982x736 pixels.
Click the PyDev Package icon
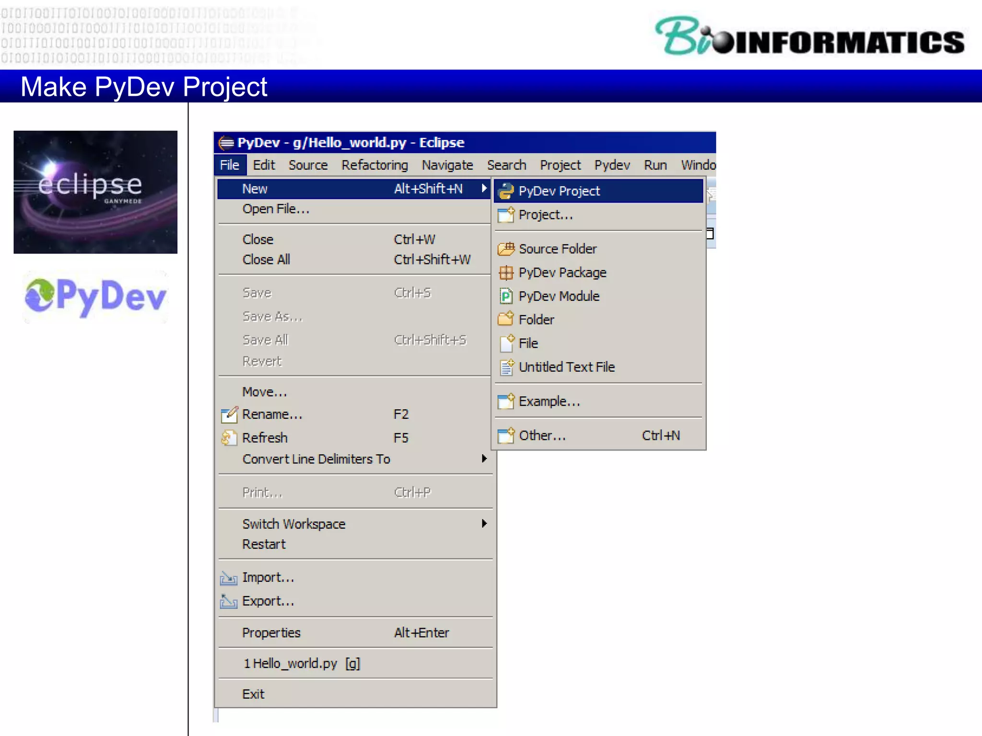tap(506, 273)
